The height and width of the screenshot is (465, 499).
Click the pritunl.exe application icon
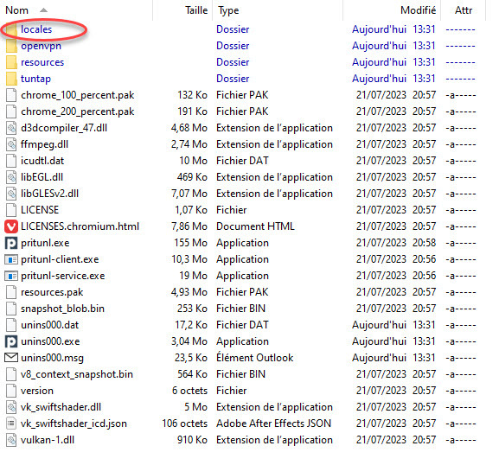[11, 243]
